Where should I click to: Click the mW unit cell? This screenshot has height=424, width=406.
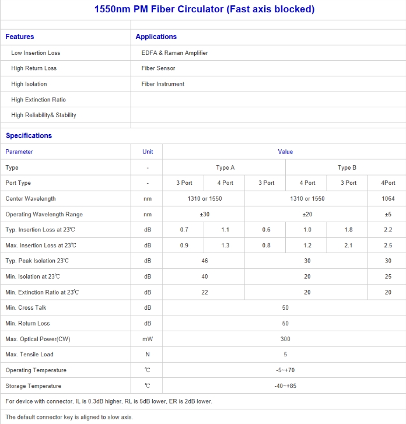click(x=148, y=339)
